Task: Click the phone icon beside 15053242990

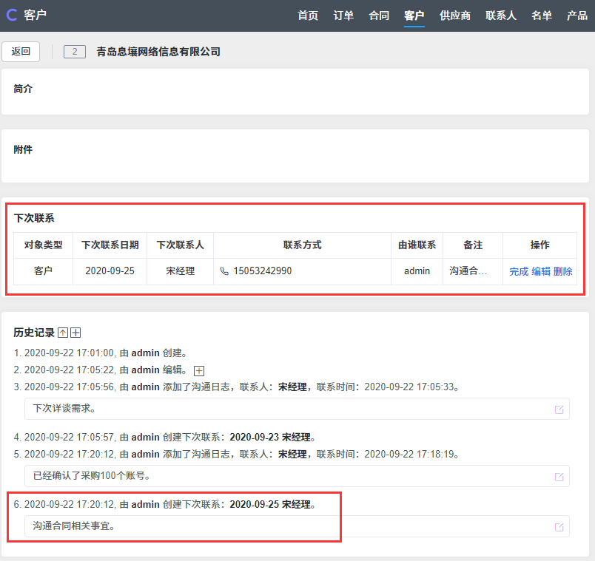Action: click(224, 271)
